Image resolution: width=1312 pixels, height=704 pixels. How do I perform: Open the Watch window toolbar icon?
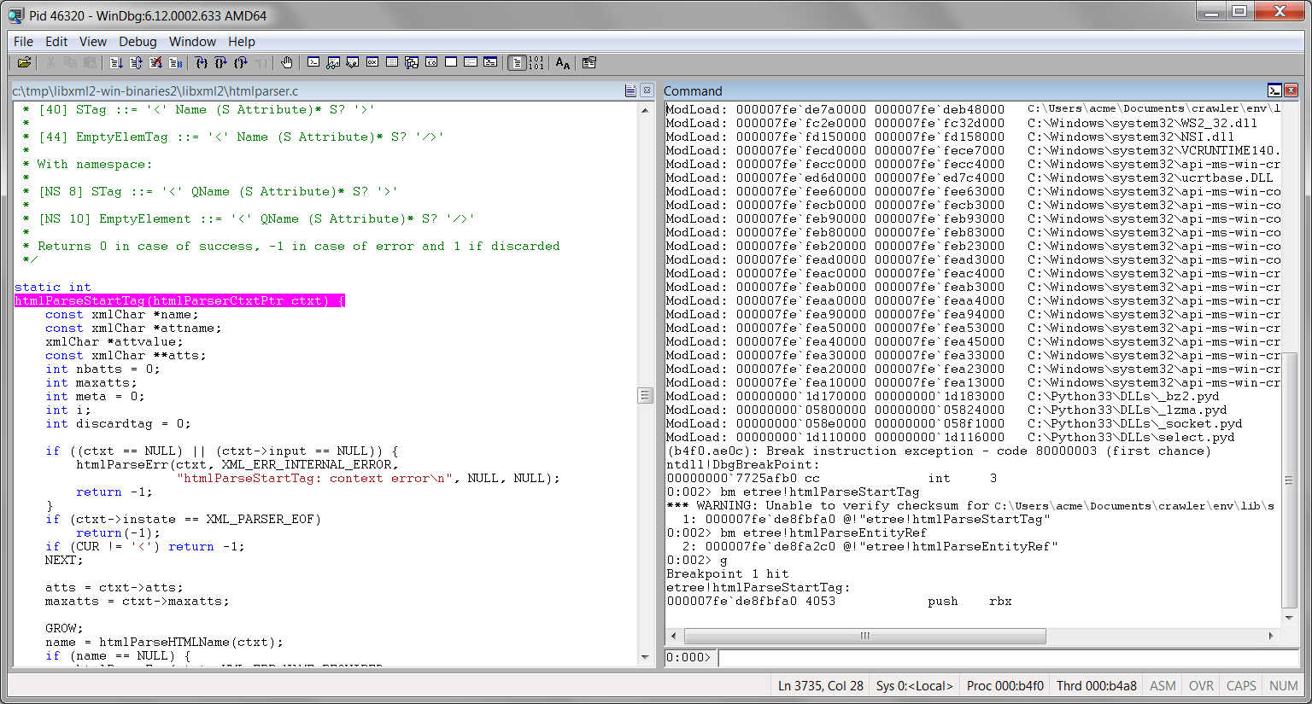pyautogui.click(x=333, y=62)
